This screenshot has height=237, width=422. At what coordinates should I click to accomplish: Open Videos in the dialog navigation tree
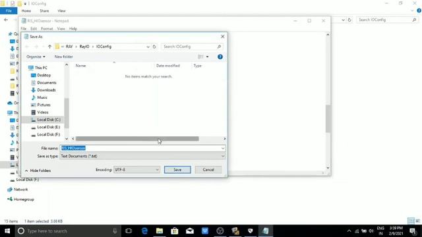click(x=42, y=112)
